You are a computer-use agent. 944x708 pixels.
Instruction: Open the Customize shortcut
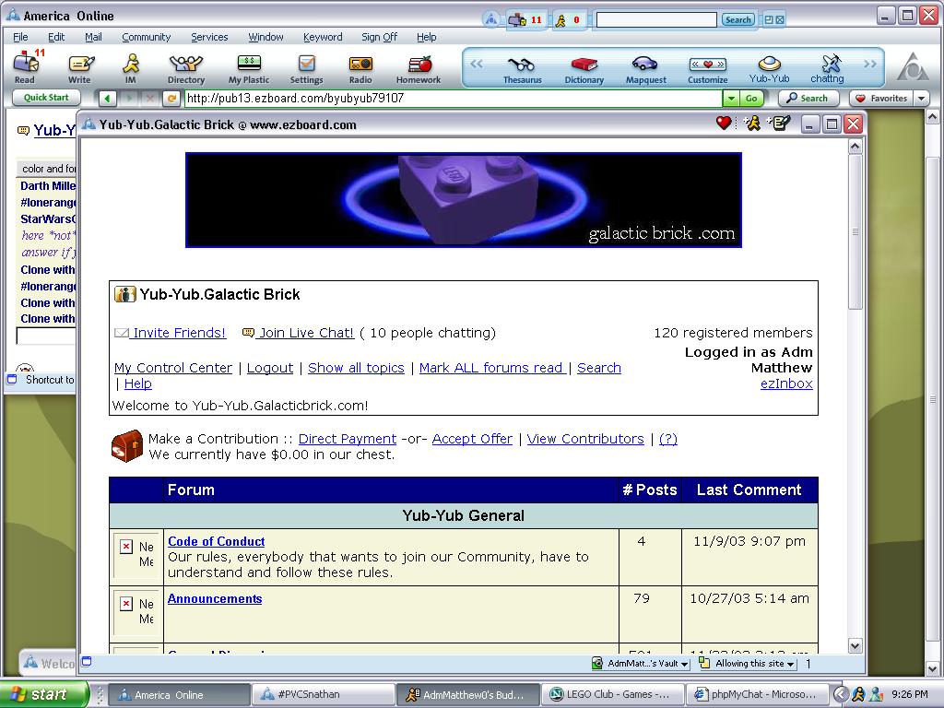click(x=707, y=68)
